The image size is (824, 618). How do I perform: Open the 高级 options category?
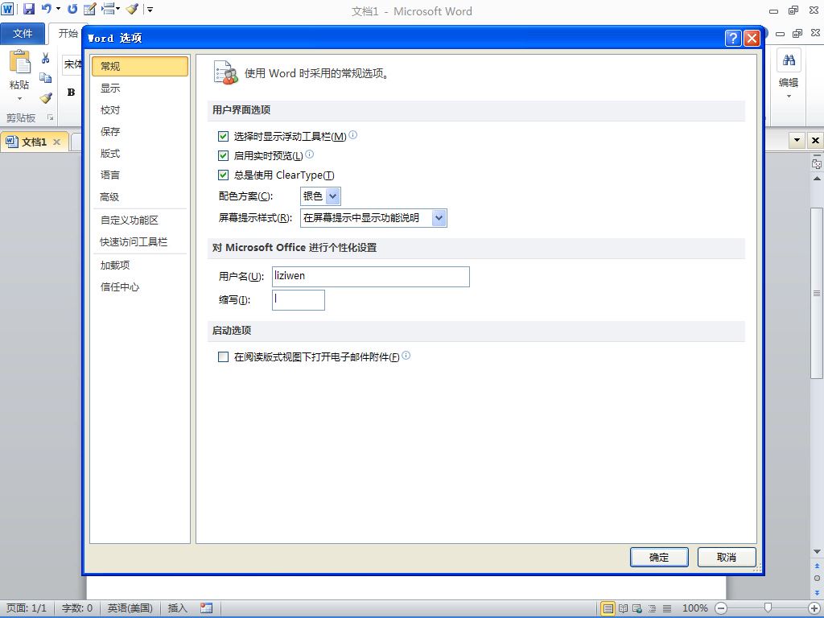pyautogui.click(x=140, y=197)
